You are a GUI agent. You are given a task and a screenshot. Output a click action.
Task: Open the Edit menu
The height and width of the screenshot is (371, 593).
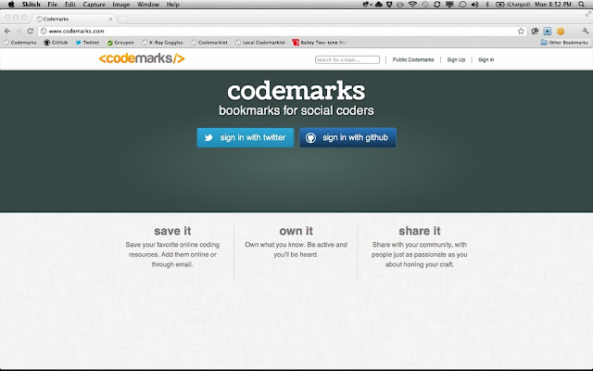click(70, 5)
